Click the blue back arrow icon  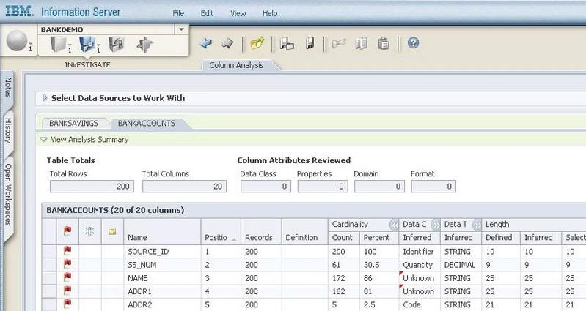tap(206, 44)
